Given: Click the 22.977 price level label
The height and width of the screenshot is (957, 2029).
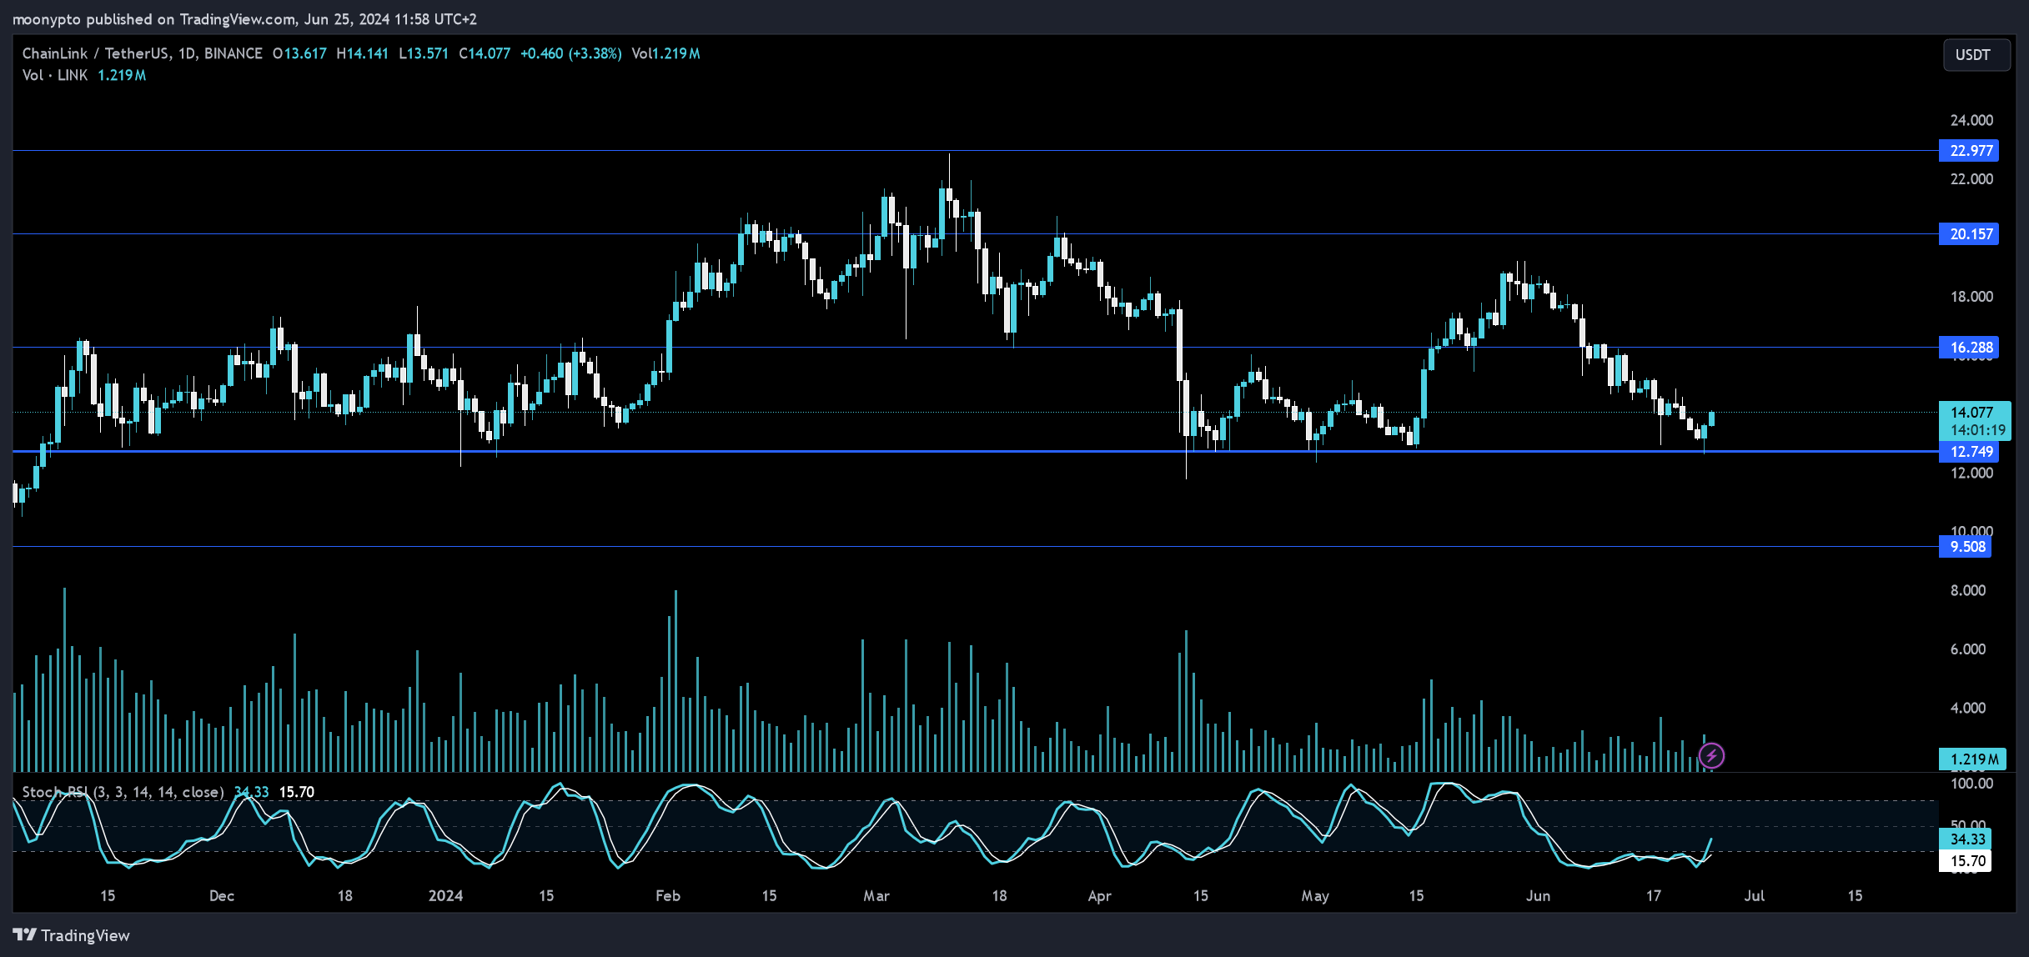Looking at the screenshot, I should click(x=1969, y=151).
